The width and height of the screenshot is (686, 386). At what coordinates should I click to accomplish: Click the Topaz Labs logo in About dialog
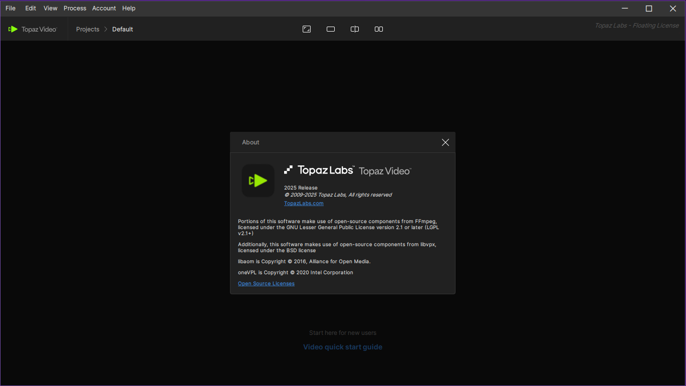[319, 170]
